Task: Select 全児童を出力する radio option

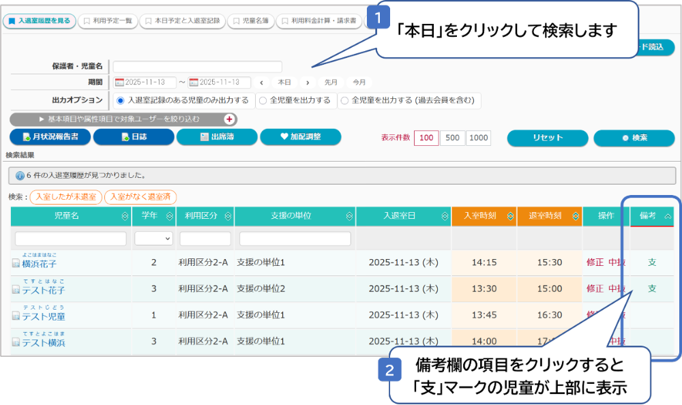Action: [263, 100]
